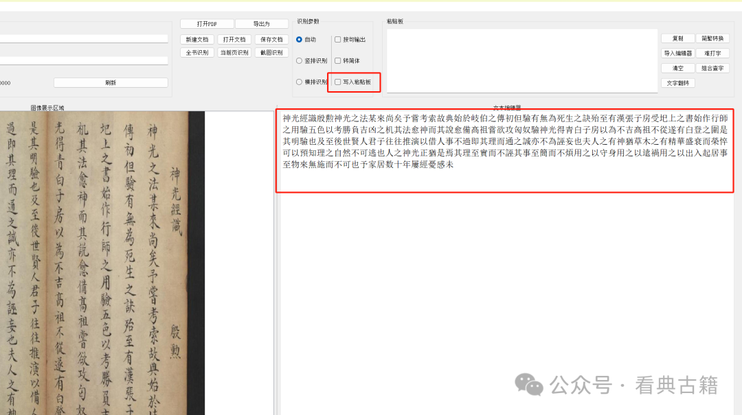Launch screenshot recognition 截图识别
This screenshot has height=415, width=742.
pos(271,52)
